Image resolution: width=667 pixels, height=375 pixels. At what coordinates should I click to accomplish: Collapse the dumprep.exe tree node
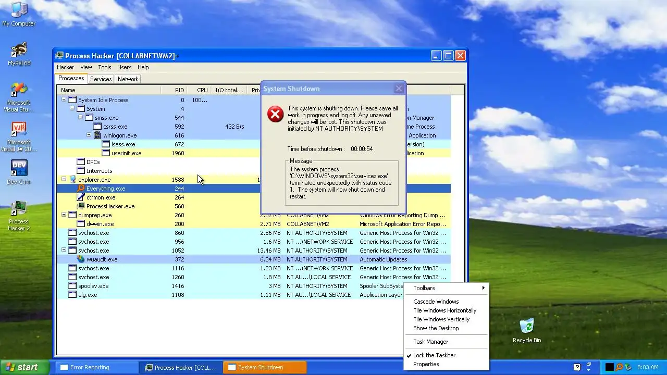point(64,215)
